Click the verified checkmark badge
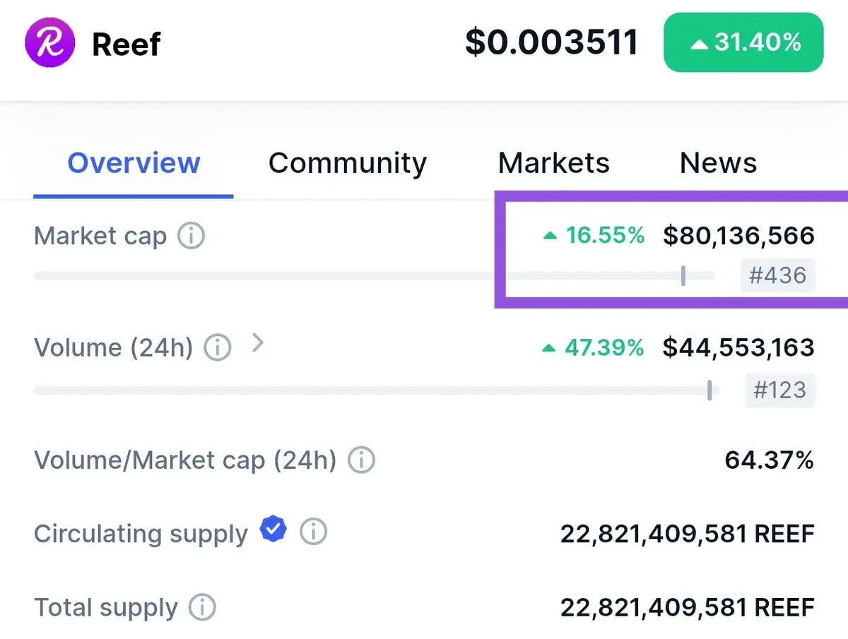 click(x=273, y=530)
